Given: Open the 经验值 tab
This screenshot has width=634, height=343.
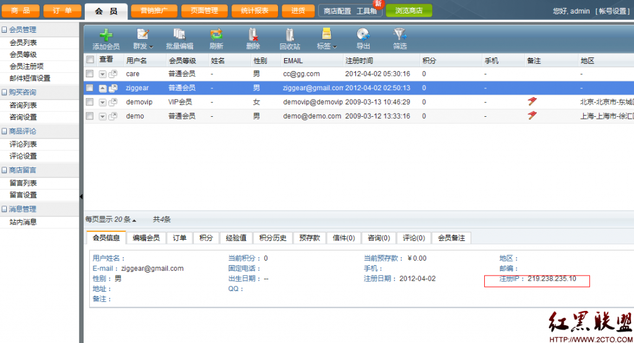Looking at the screenshot, I should 236,238.
